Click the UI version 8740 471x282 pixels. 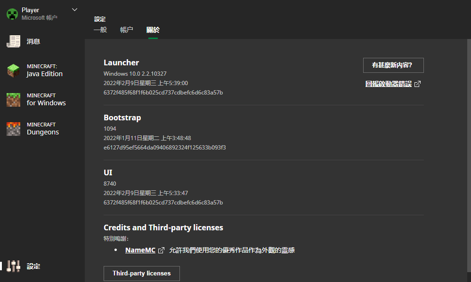[x=110, y=183]
